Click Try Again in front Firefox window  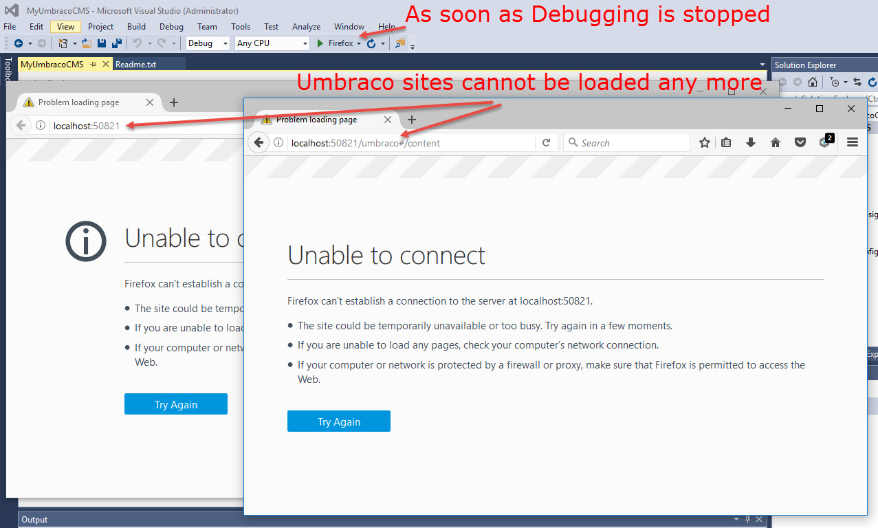click(338, 421)
